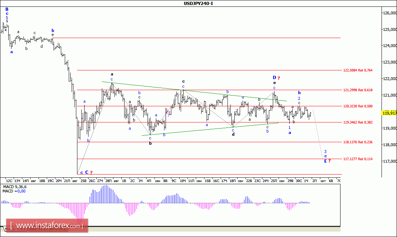Click the blue E wave target label
Viewport: 397px width, 237px height.
coord(326,161)
